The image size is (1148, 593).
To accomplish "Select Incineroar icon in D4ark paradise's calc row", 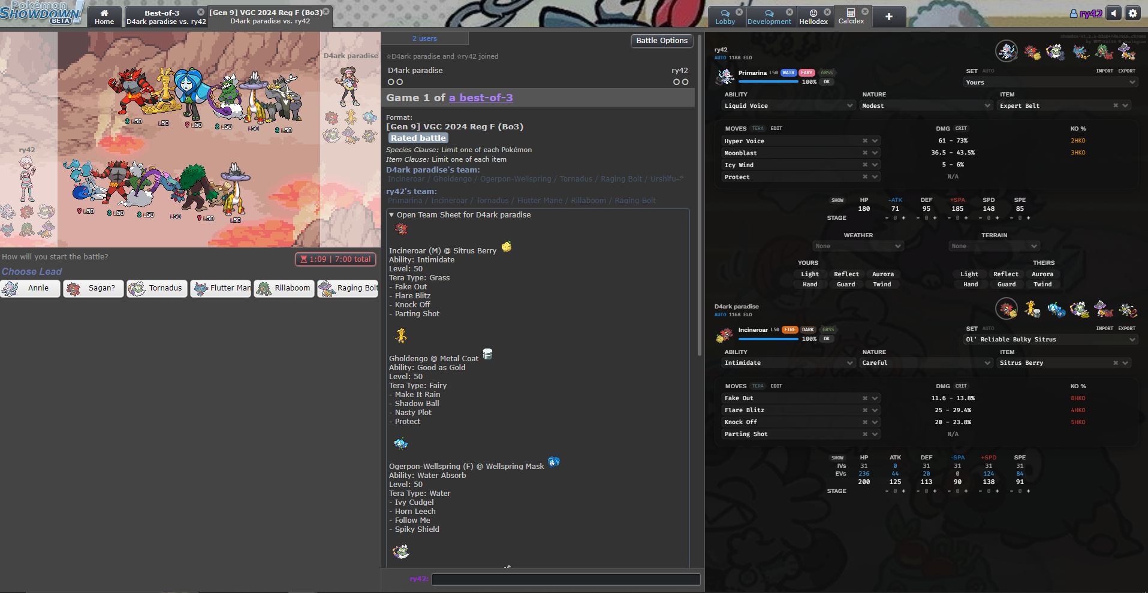I will coord(1007,309).
